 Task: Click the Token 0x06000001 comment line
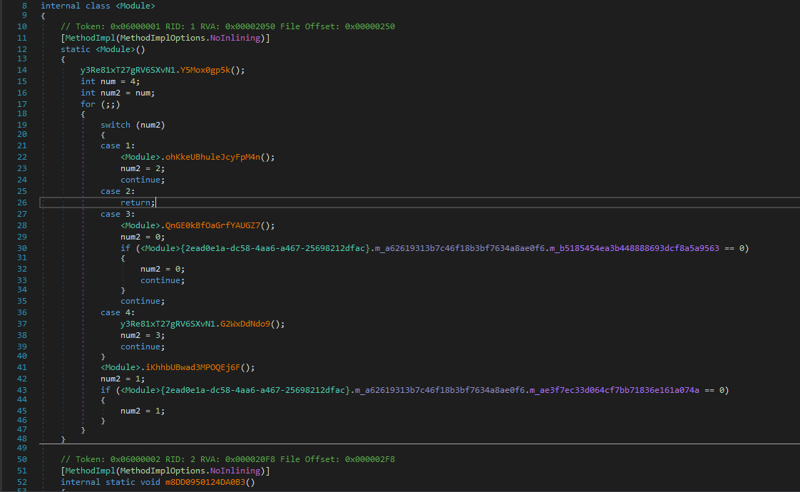coord(227,26)
